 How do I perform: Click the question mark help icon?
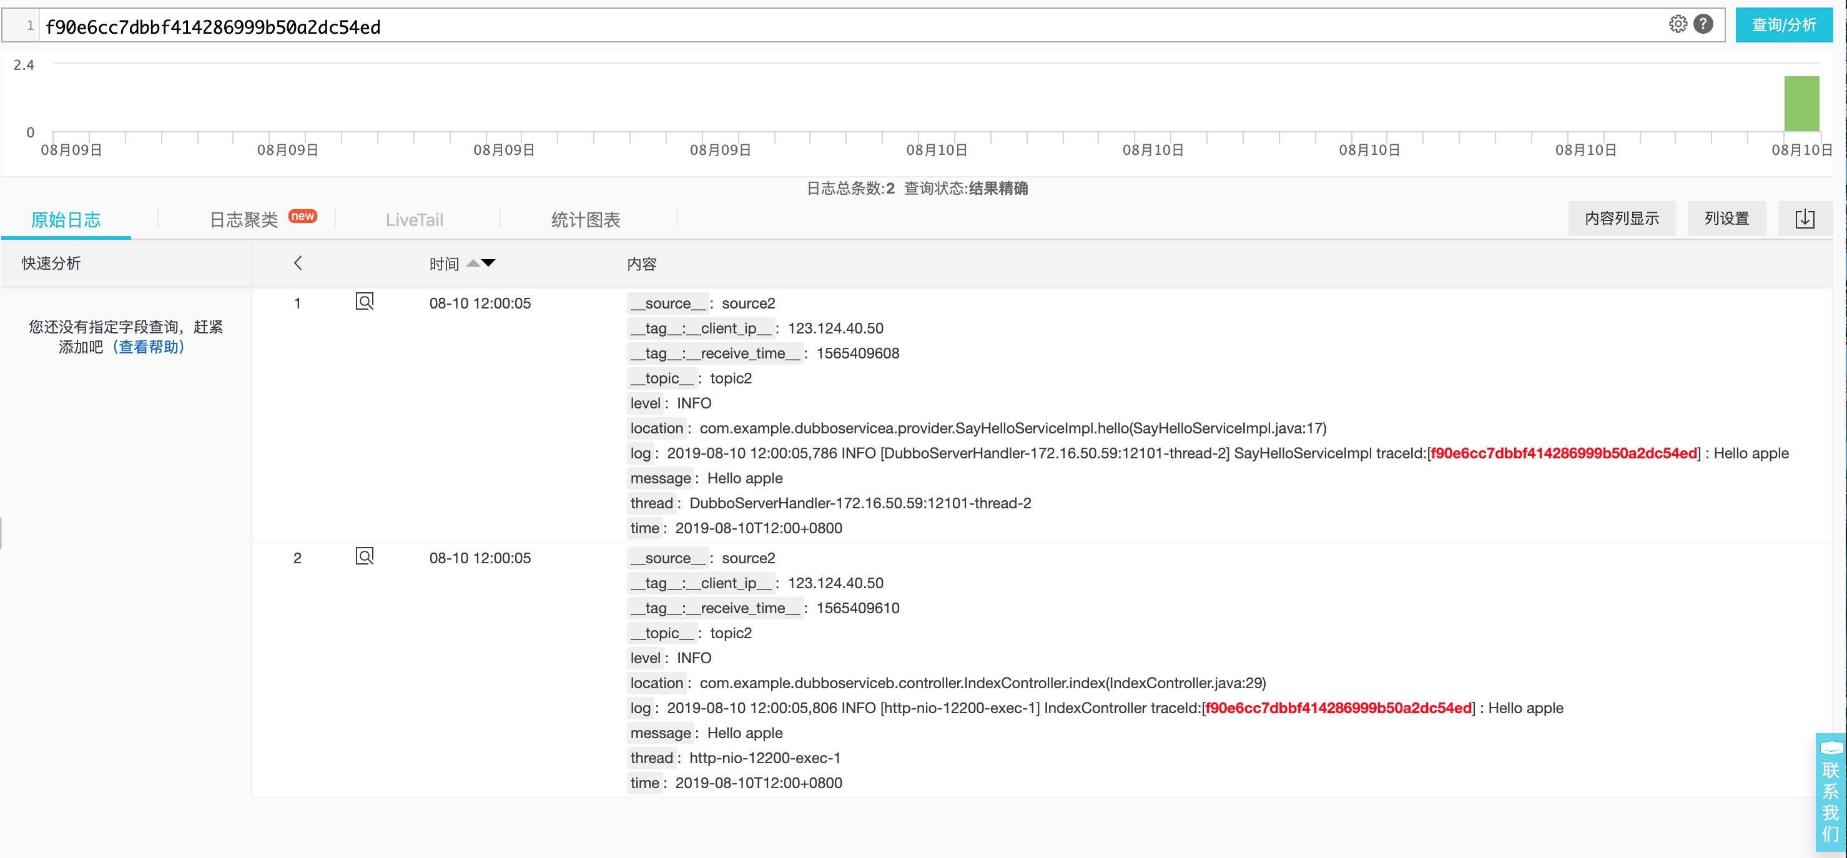tap(1703, 24)
